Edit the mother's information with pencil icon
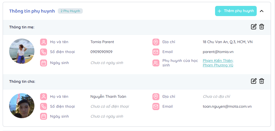This screenshot has height=131, width=275. pyautogui.click(x=253, y=27)
